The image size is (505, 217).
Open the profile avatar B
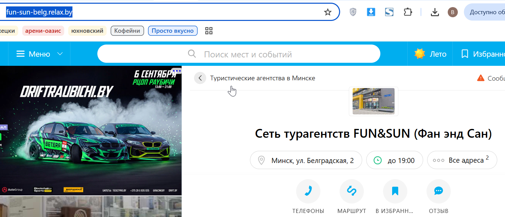452,12
